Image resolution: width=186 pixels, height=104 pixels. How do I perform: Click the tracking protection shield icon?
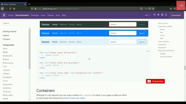[32, 9]
